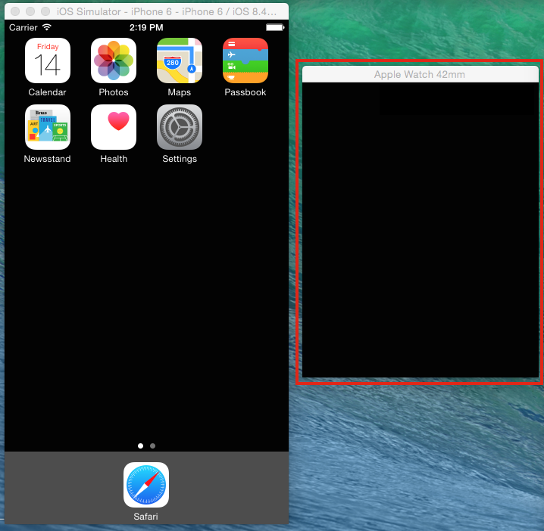
Task: Tap the Safari label in dock
Action: [x=145, y=517]
